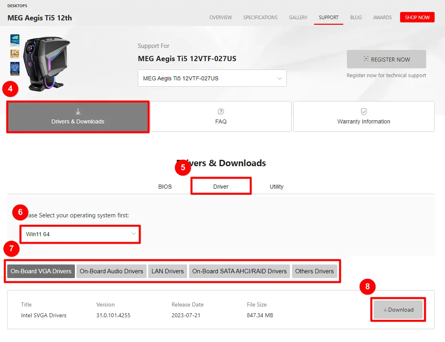
Task: Open the FAQ section
Action: coord(221,117)
